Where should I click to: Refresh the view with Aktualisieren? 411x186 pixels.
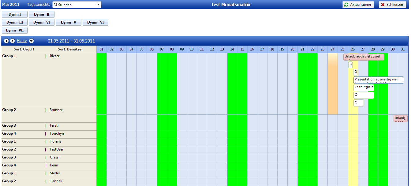click(358, 5)
